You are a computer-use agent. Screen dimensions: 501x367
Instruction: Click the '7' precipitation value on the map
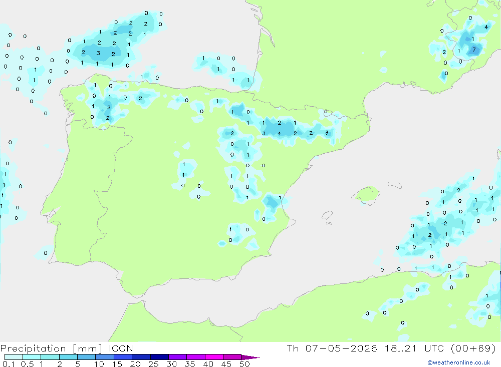(474, 50)
